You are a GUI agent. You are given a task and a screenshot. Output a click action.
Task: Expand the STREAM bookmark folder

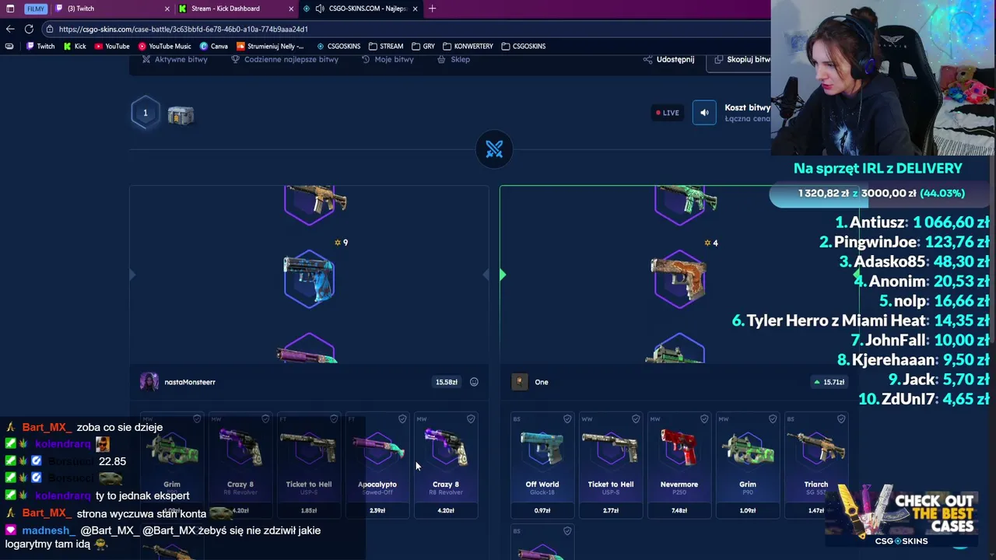click(386, 46)
